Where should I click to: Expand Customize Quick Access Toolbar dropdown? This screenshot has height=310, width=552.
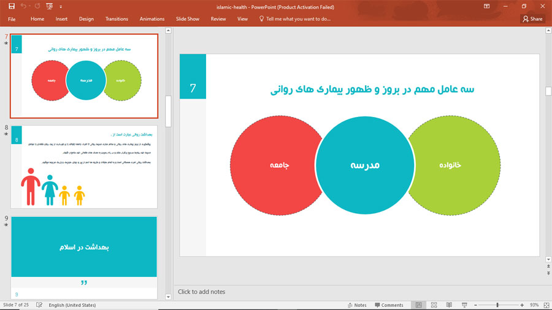tap(61, 7)
